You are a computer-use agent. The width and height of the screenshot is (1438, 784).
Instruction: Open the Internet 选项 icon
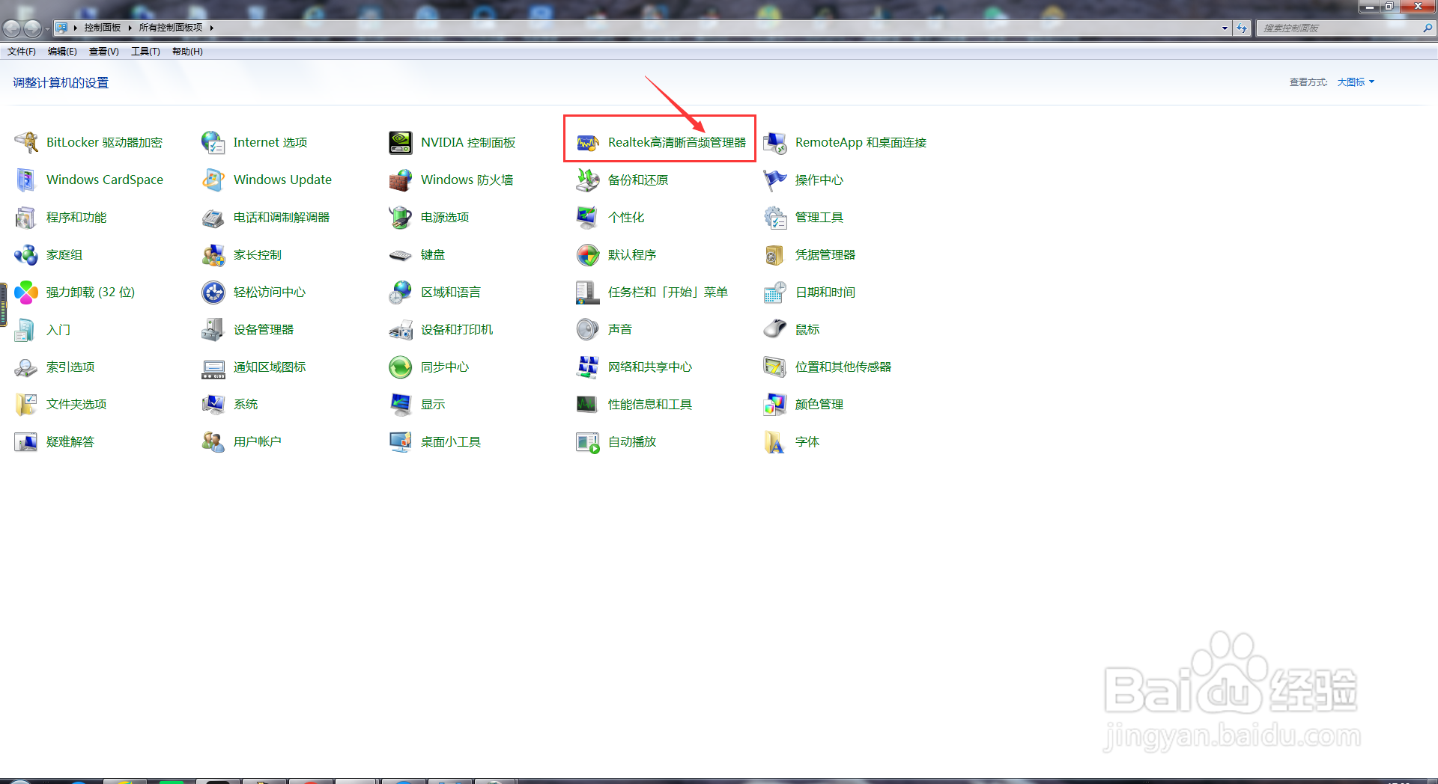coord(213,142)
